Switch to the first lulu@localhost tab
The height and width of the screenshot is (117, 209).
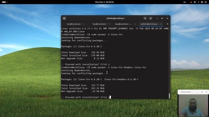74,24
